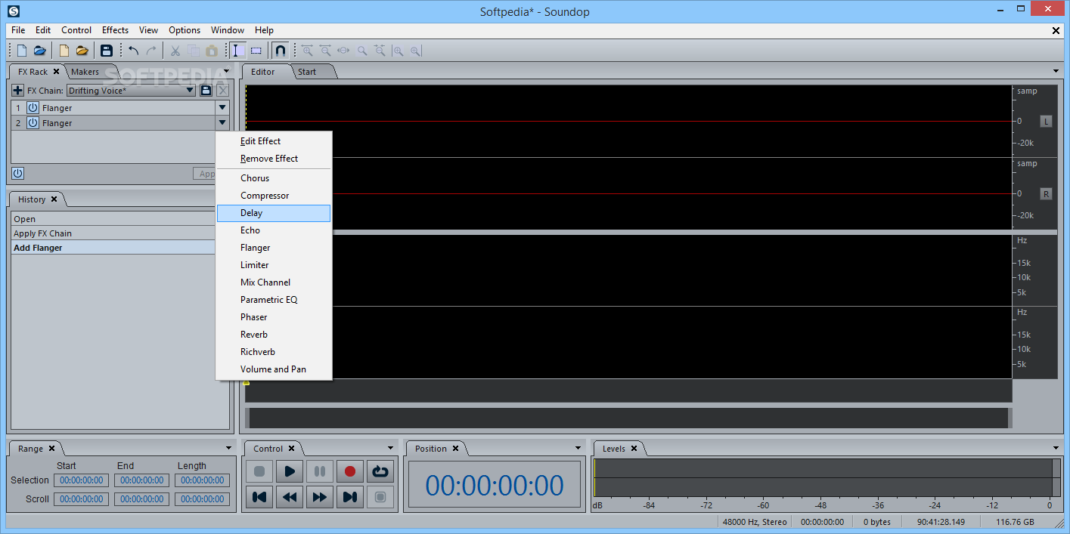
Task: Toggle the L channel button
Action: tap(1046, 121)
